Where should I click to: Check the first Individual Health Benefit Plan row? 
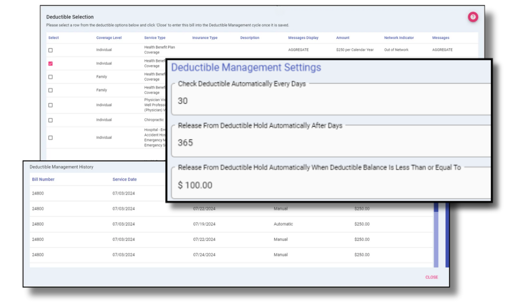[x=50, y=50]
